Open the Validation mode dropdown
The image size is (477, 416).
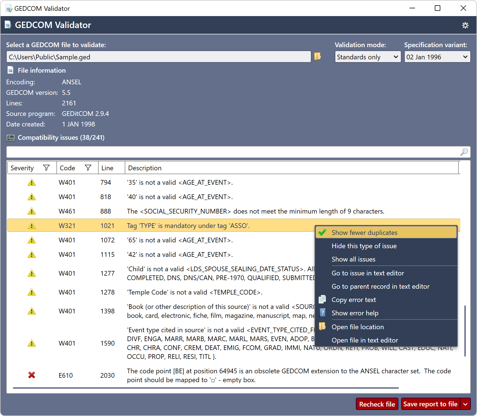[367, 57]
